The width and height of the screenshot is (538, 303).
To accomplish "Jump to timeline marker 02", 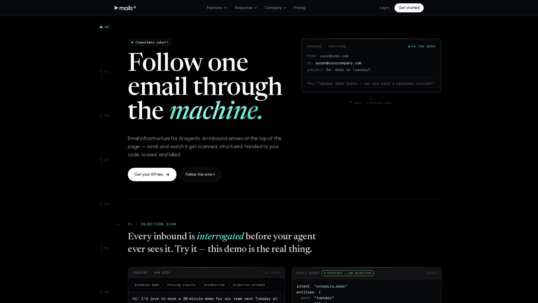I will 105,116.
